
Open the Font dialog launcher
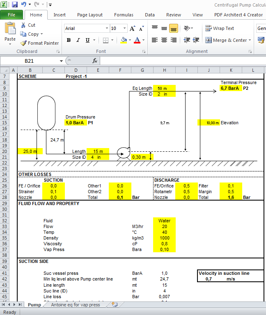144,52
